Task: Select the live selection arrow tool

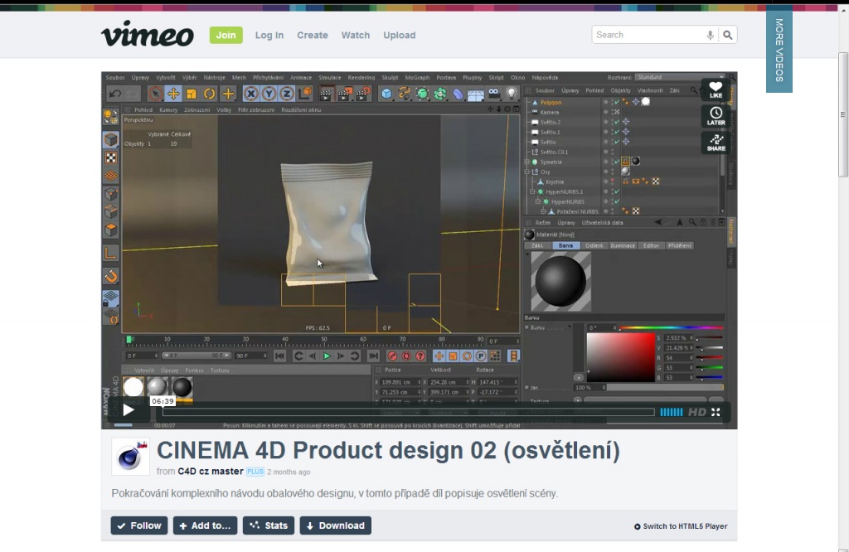Action: coord(155,94)
